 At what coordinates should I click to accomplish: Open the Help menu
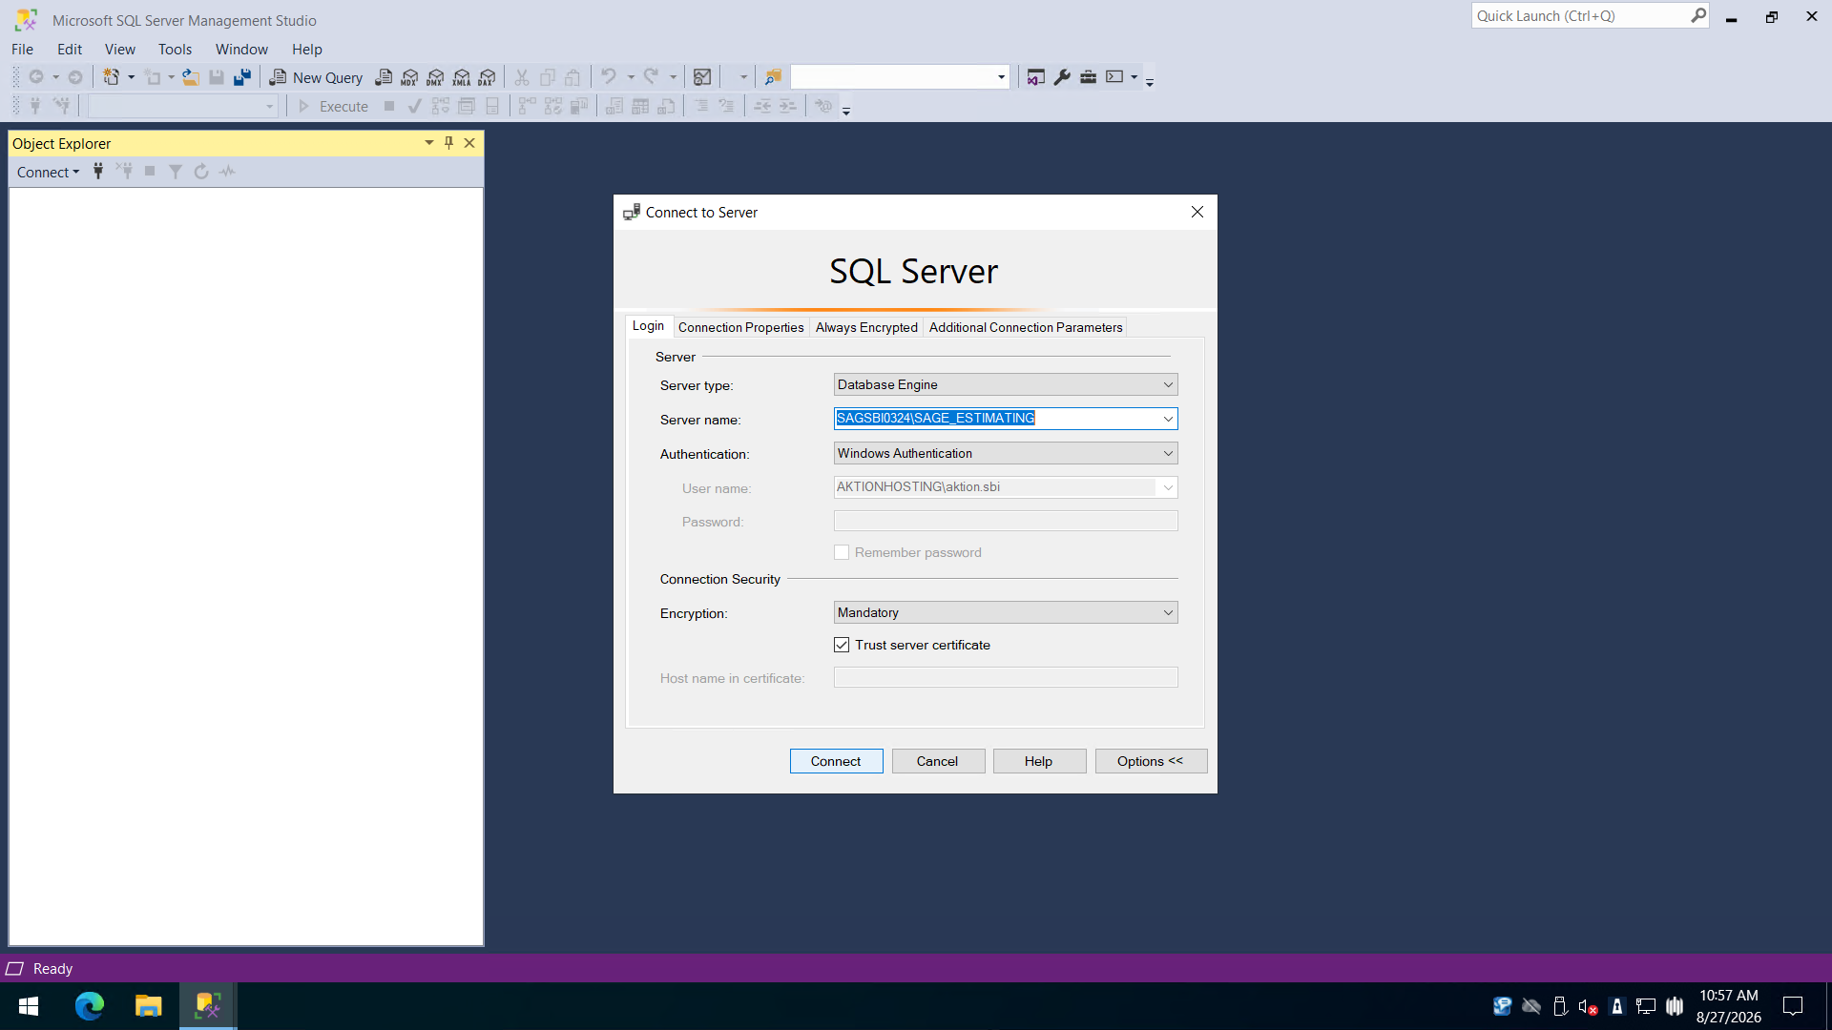click(307, 50)
